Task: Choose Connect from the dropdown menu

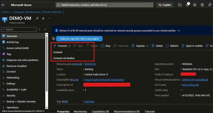Action: 58,52
